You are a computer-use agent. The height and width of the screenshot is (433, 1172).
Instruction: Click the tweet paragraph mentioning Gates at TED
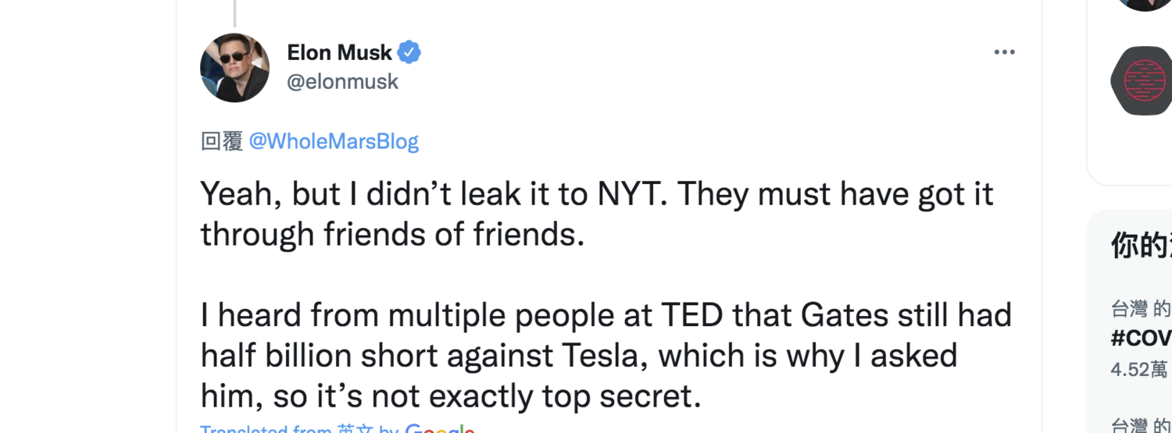coord(606,356)
